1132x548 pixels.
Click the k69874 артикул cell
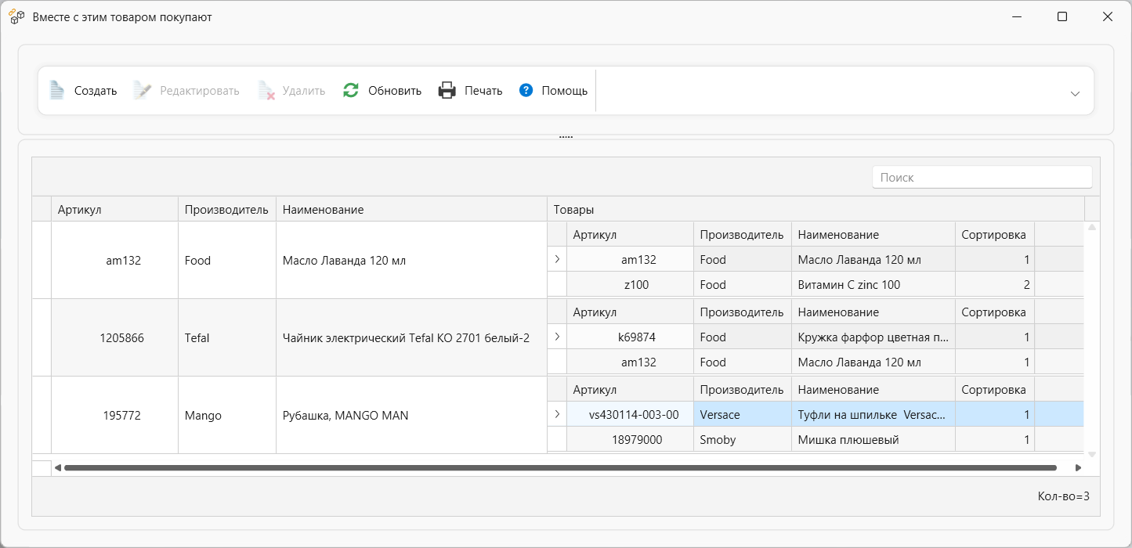630,337
